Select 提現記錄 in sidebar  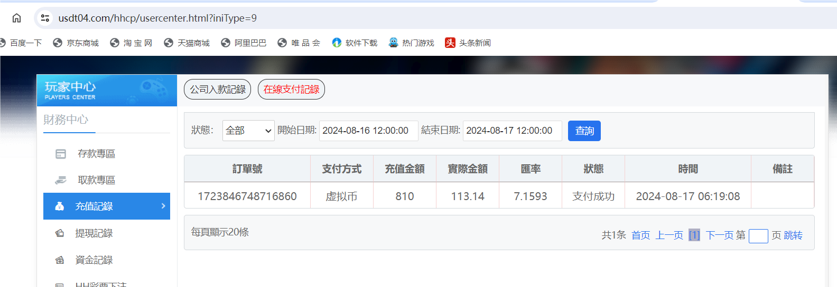107,233
